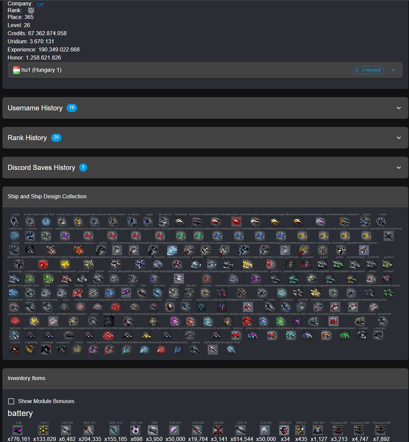This screenshot has height=442, width=409.
Task: Click the Inventory Items heading
Action: pos(26,378)
